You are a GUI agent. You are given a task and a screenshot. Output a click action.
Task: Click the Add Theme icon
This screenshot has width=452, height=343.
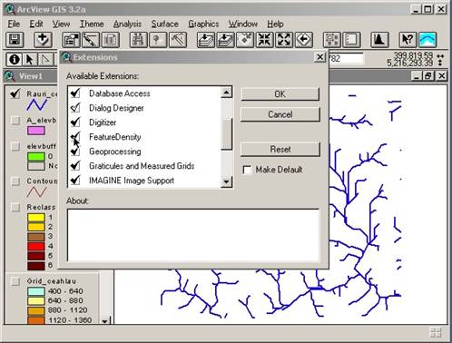pyautogui.click(x=43, y=40)
